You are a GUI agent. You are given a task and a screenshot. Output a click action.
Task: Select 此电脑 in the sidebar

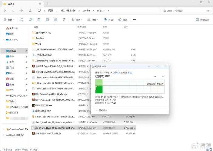click(x=14, y=51)
